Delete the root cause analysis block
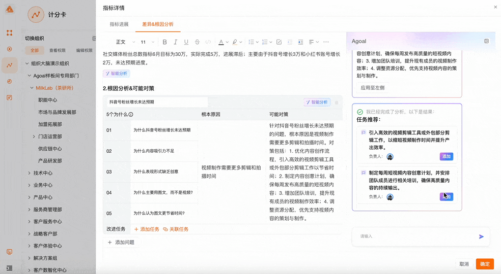 tap(337, 102)
